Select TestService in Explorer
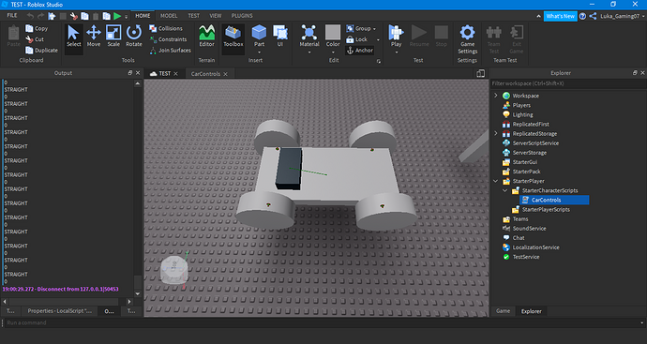The height and width of the screenshot is (344, 647). (526, 257)
